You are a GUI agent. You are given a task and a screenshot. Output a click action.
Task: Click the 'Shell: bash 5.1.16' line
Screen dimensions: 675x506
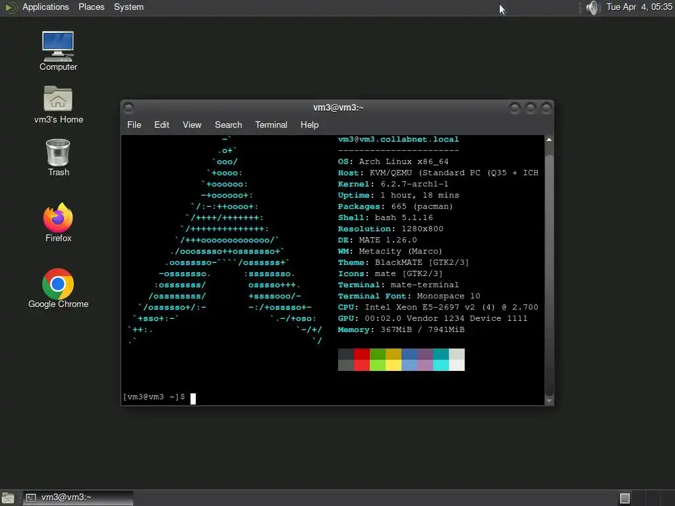pos(385,217)
